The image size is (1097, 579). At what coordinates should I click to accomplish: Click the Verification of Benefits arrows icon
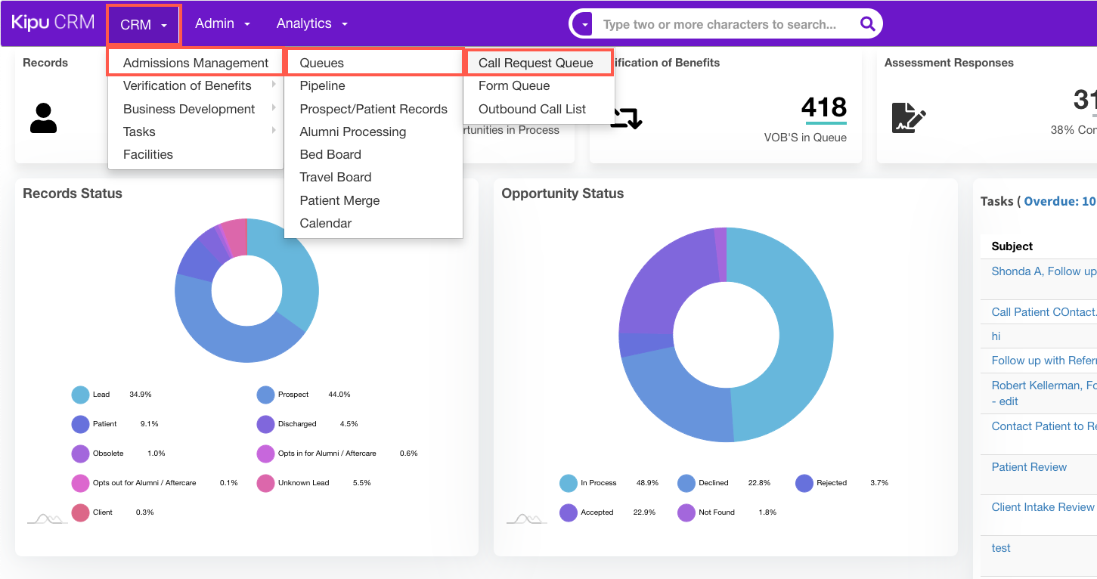[627, 119]
